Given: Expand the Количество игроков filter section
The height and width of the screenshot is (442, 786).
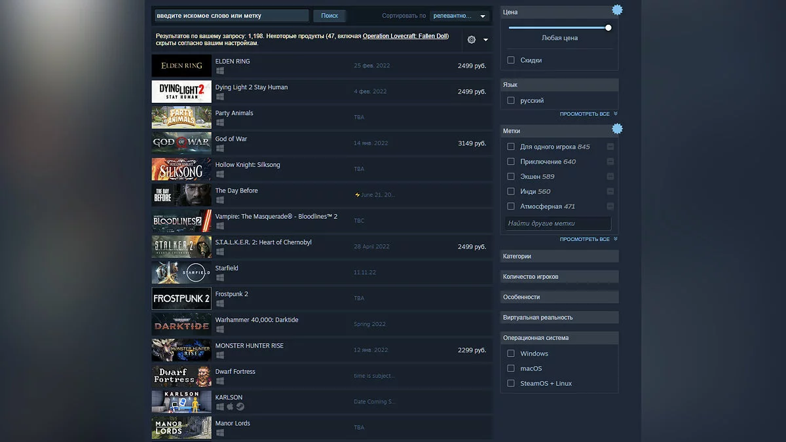Looking at the screenshot, I should pos(559,277).
